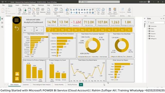Screen dimensions: 165x93
Task: Expand the Products table
Action: pos(148,34)
